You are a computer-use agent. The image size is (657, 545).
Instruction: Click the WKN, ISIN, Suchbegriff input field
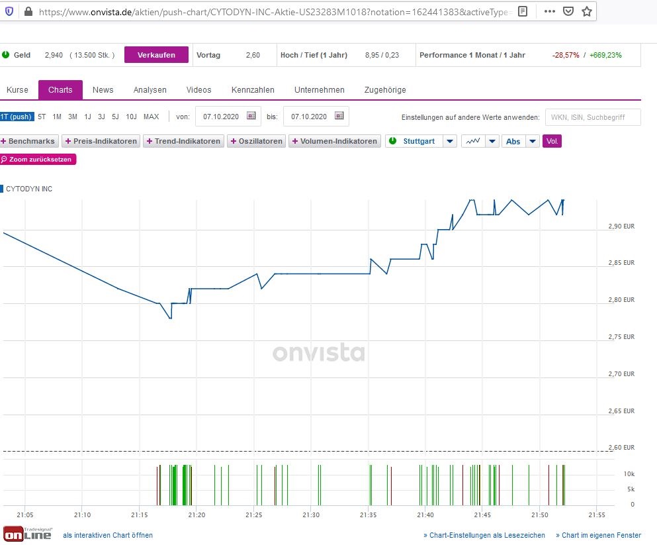coord(592,117)
